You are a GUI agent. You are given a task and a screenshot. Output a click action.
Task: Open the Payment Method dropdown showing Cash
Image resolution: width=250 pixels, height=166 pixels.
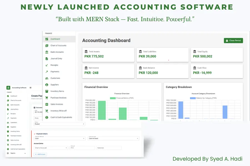click(60, 138)
